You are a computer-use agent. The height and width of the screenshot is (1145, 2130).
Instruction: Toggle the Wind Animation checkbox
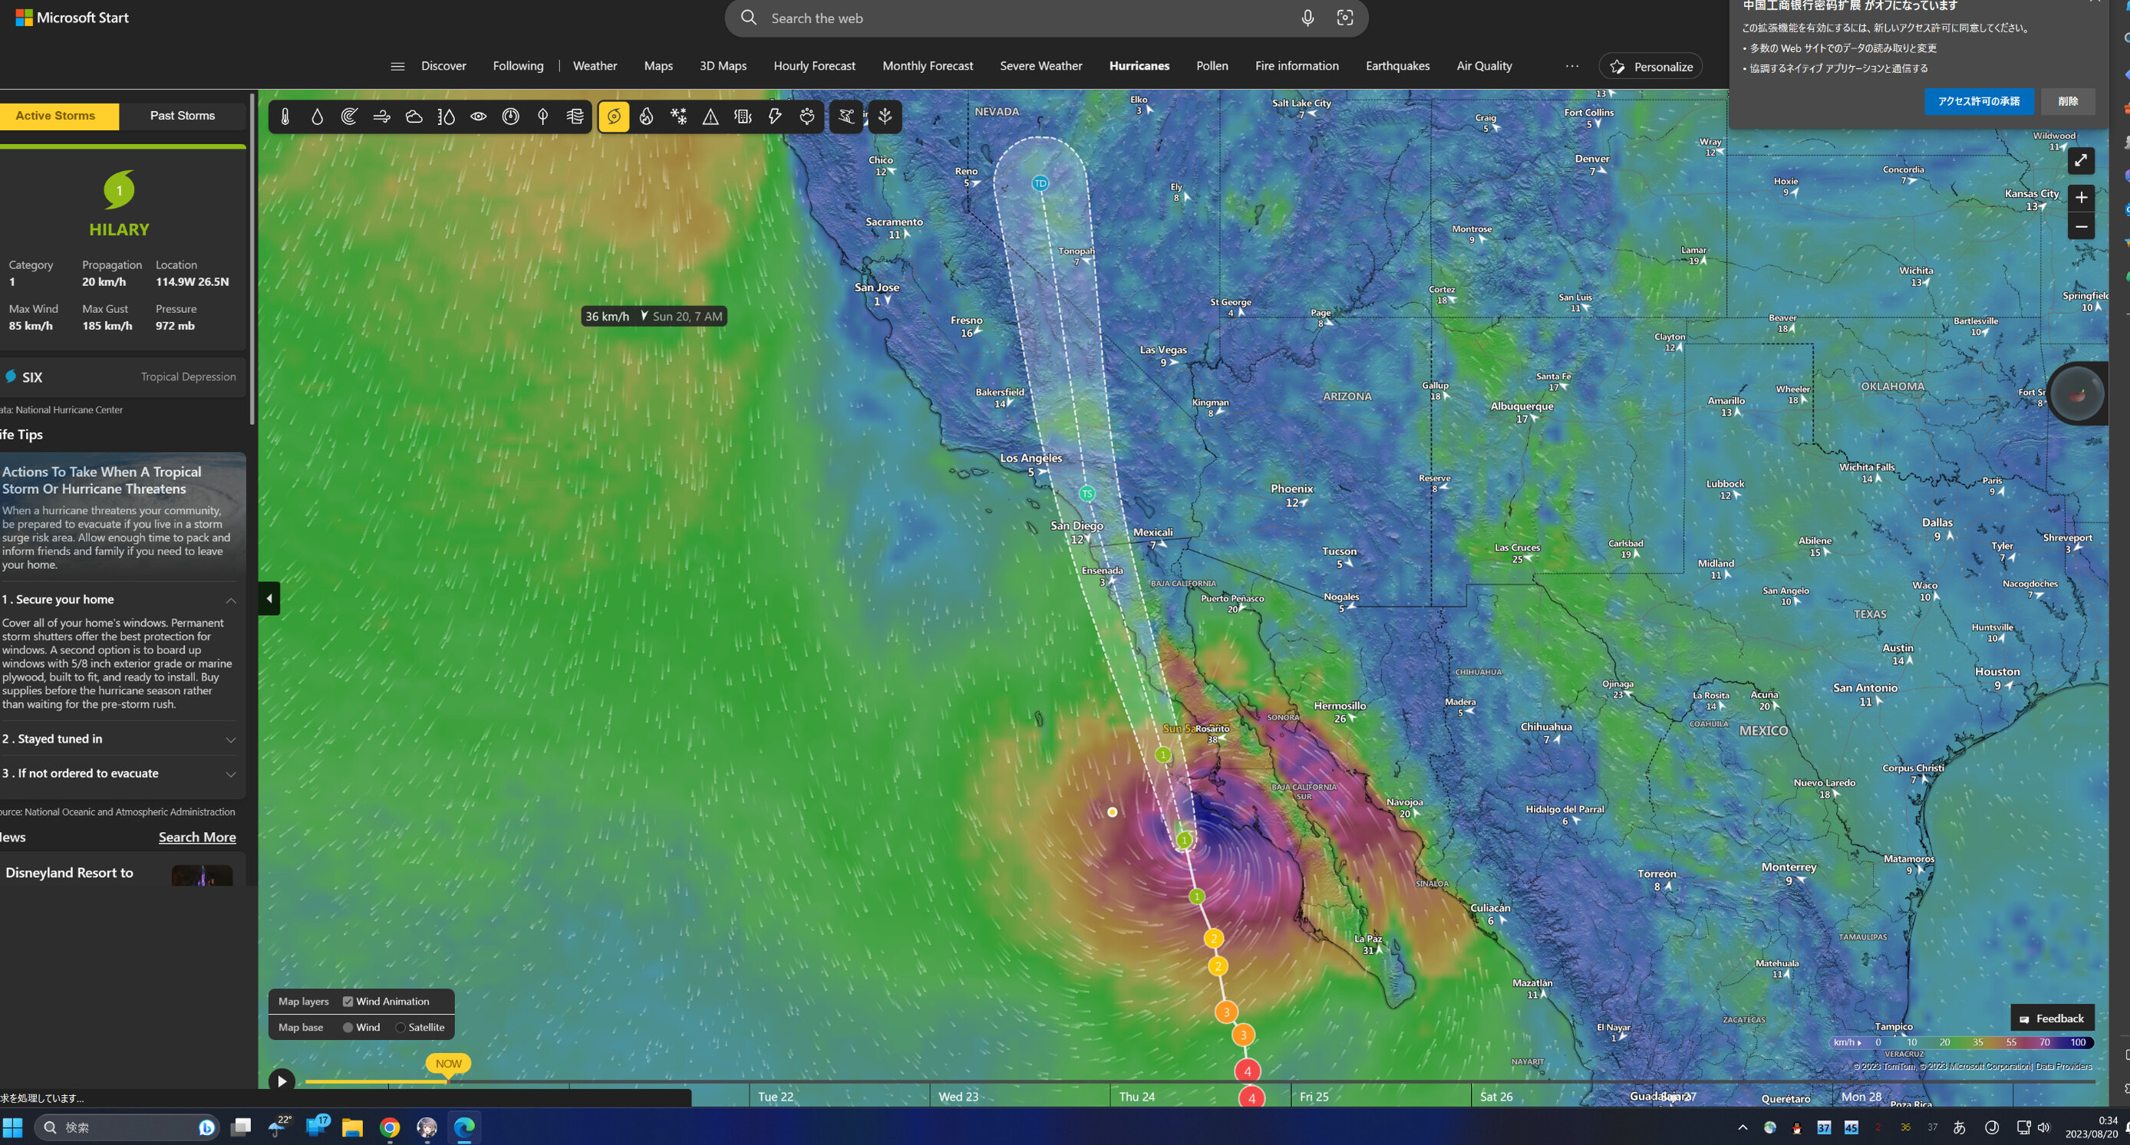tap(348, 1001)
